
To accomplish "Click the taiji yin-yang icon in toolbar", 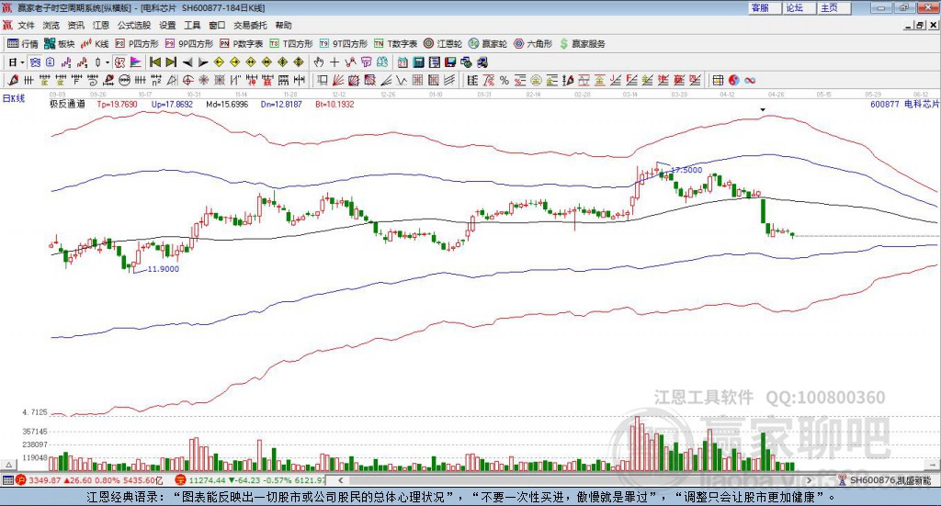I will click(x=734, y=80).
